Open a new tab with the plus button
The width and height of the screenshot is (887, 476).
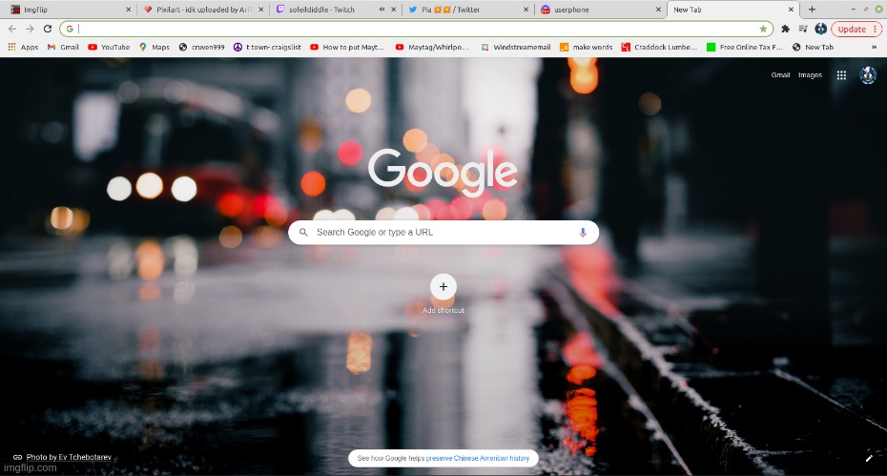tap(812, 9)
